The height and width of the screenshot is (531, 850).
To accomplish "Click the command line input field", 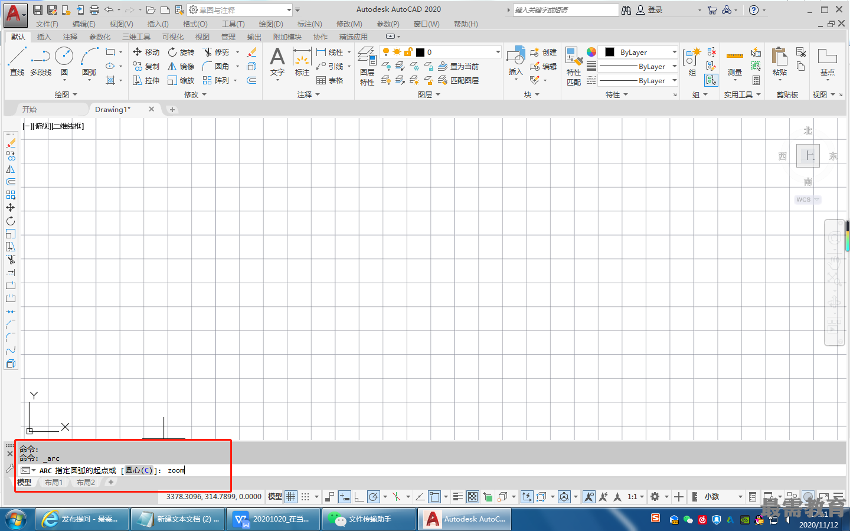I will pyautogui.click(x=431, y=470).
